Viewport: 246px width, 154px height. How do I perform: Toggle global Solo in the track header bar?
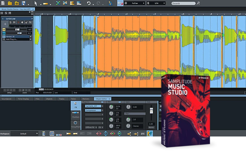click(6, 13)
